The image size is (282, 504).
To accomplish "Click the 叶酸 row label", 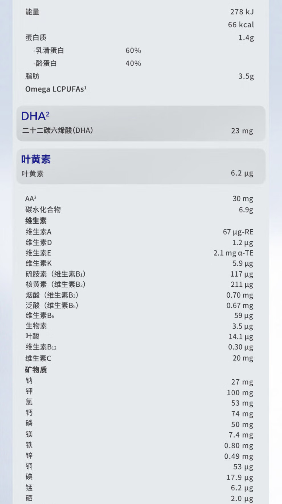I will coord(32,336).
